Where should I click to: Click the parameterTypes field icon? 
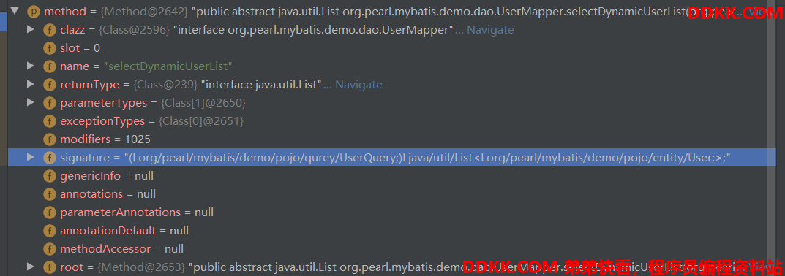tap(50, 102)
